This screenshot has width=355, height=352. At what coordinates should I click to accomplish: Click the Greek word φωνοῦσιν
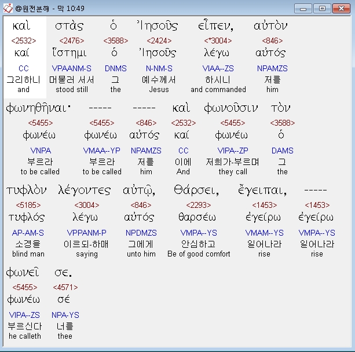[x=230, y=108]
